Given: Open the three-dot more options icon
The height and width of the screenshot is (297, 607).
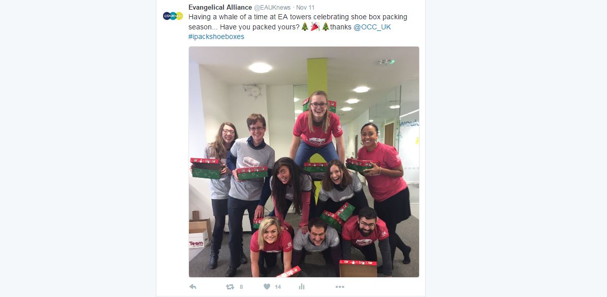Looking at the screenshot, I should (340, 286).
